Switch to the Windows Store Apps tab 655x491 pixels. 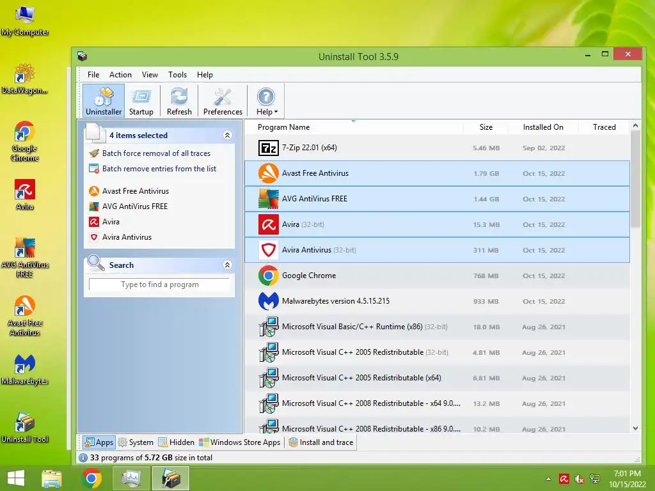point(240,442)
